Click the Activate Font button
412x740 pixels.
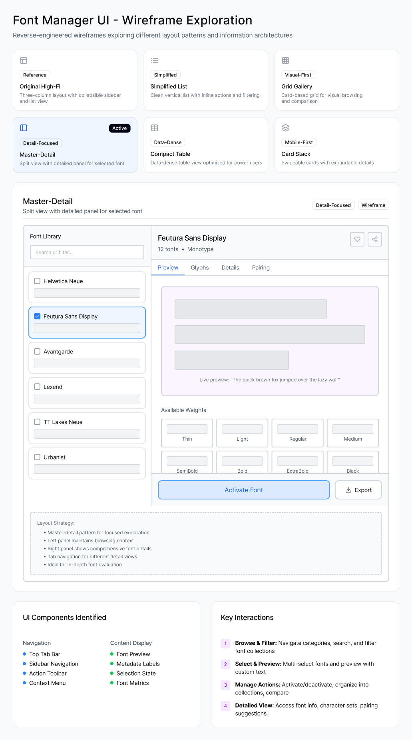pos(243,490)
